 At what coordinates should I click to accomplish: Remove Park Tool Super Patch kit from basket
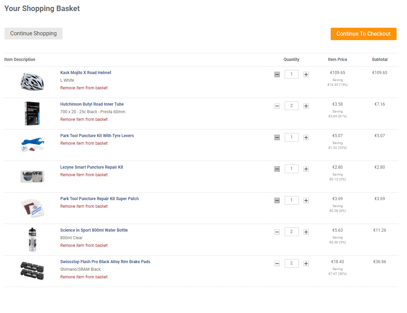coord(84,206)
